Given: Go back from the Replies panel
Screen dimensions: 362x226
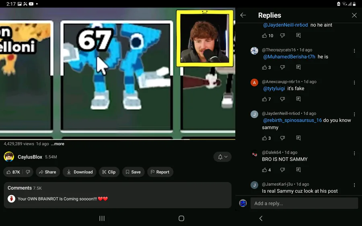Looking at the screenshot, I should pos(243,15).
